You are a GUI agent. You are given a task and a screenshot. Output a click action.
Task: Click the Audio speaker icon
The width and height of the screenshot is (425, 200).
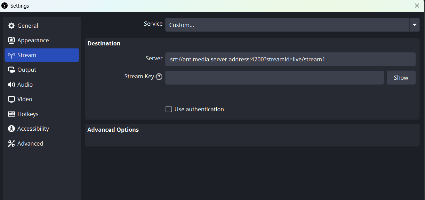11,85
